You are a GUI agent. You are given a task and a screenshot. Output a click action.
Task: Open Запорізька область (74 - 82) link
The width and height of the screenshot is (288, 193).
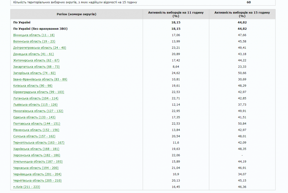click(34, 73)
